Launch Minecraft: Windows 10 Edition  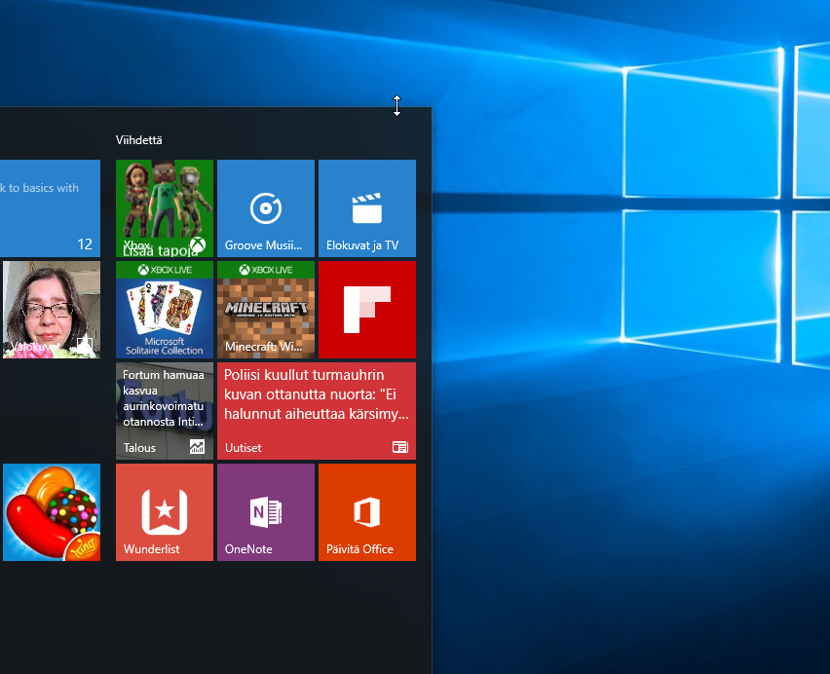click(265, 312)
